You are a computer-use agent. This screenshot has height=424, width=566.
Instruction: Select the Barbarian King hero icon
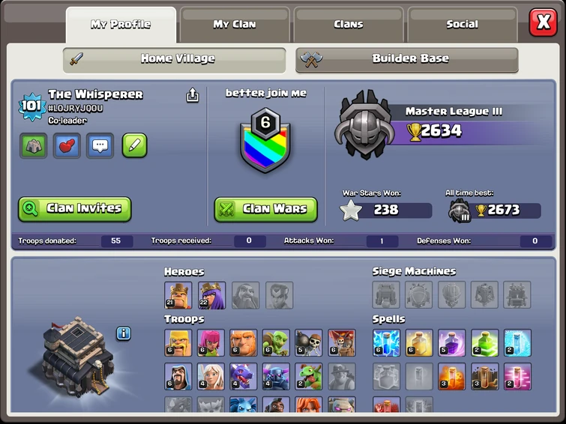tap(178, 295)
